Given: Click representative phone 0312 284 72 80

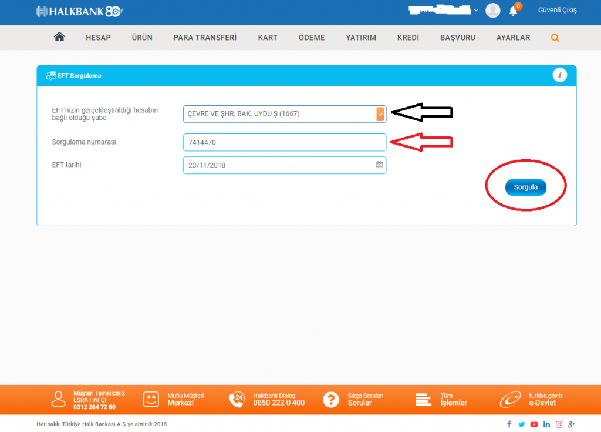Looking at the screenshot, I should tap(94, 407).
